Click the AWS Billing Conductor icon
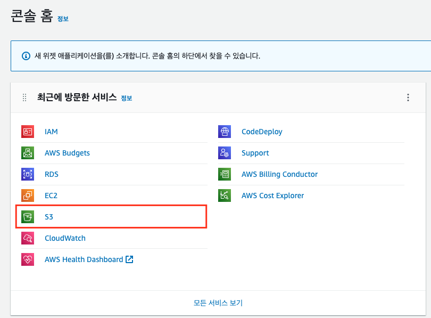Image resolution: width=431 pixels, height=318 pixels. point(225,174)
